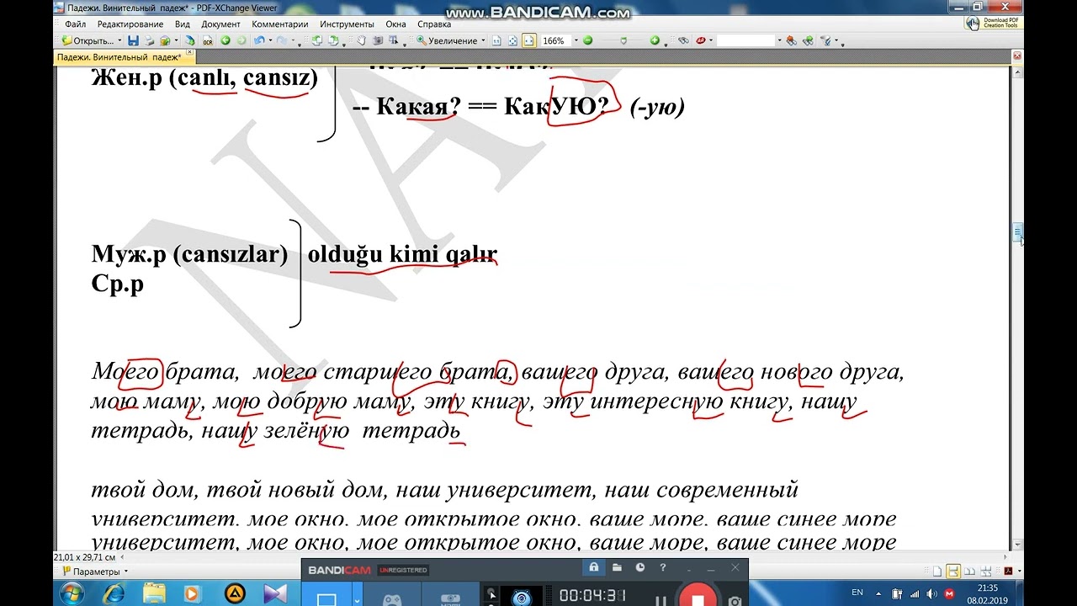Viewport: 1077px width, 606px height.
Task: Pause the Bandicam recording
Action: pyautogui.click(x=661, y=600)
